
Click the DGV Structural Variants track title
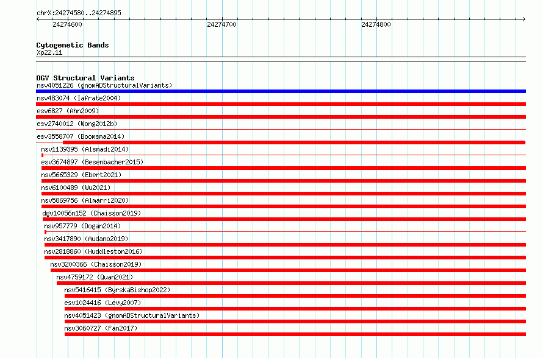[85, 78]
